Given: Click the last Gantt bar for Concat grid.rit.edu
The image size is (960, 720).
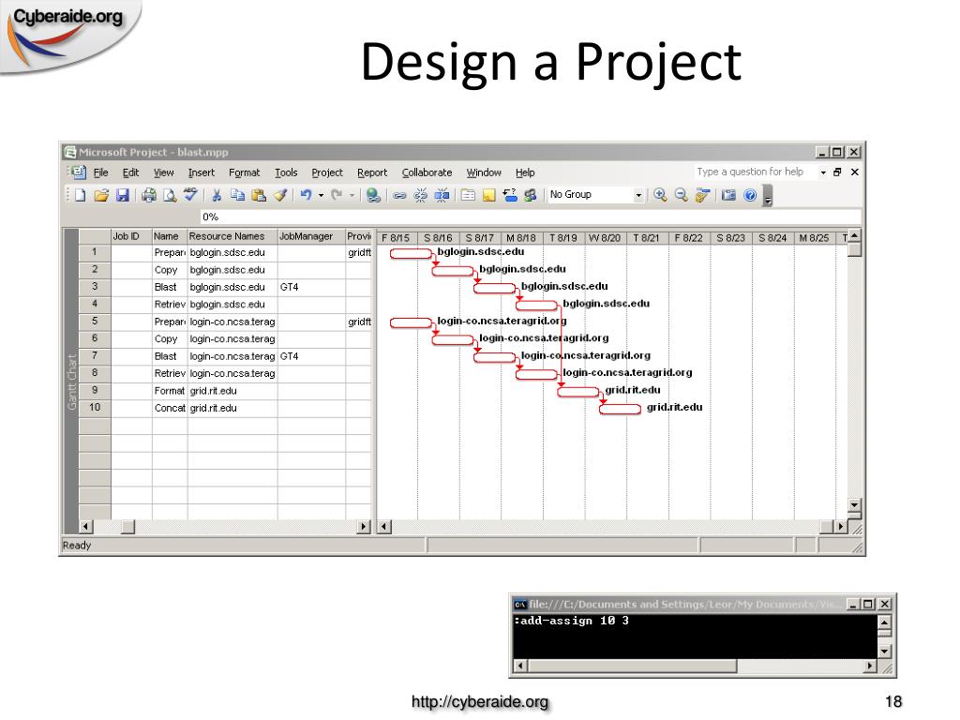Looking at the screenshot, I should click(620, 409).
